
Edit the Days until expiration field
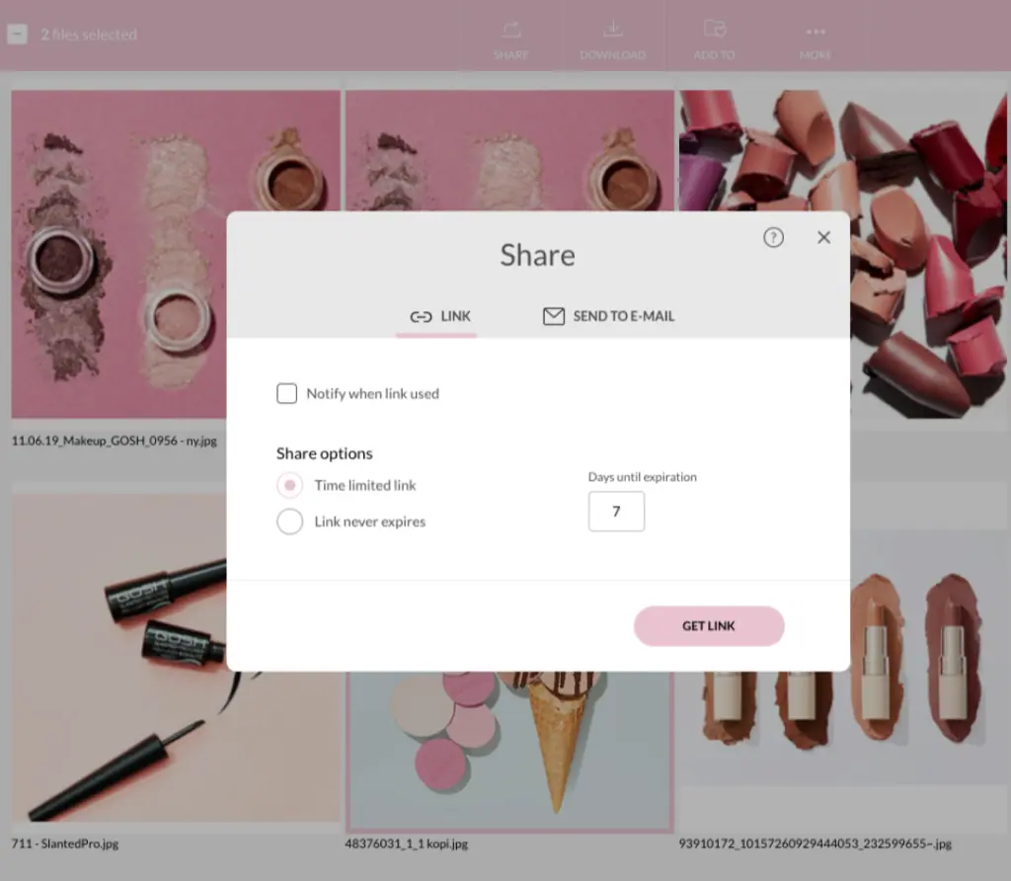point(616,512)
